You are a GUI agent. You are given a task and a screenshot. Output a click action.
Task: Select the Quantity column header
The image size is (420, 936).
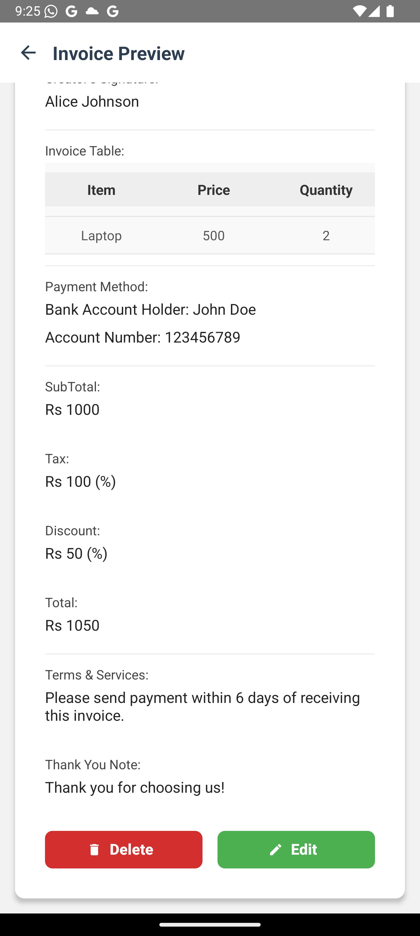point(326,190)
